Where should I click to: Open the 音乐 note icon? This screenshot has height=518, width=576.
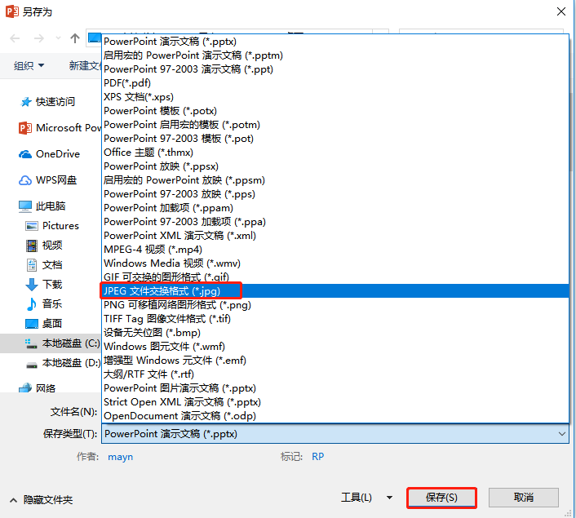32,303
